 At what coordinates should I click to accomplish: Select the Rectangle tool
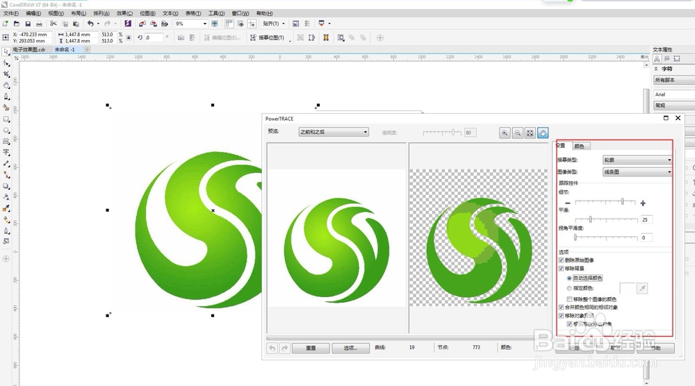click(6, 119)
